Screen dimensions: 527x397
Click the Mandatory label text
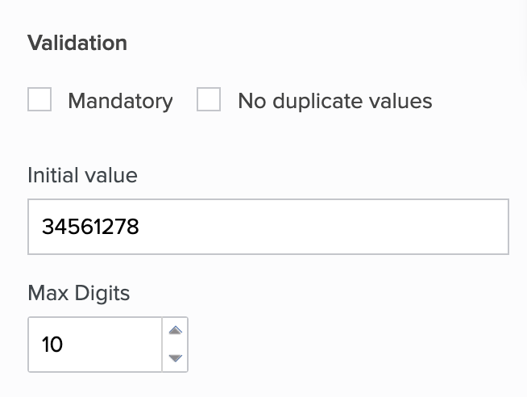pyautogui.click(x=120, y=101)
